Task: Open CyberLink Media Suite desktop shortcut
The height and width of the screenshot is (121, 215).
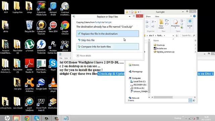Action: click(41, 8)
